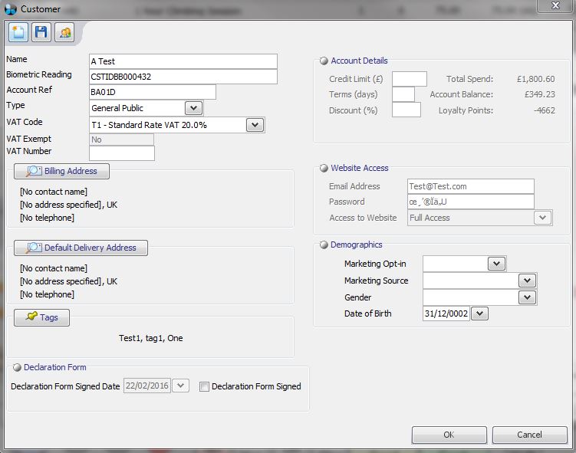576x453 pixels.
Task: Click the Account Ref field BA01D
Action: click(x=153, y=92)
